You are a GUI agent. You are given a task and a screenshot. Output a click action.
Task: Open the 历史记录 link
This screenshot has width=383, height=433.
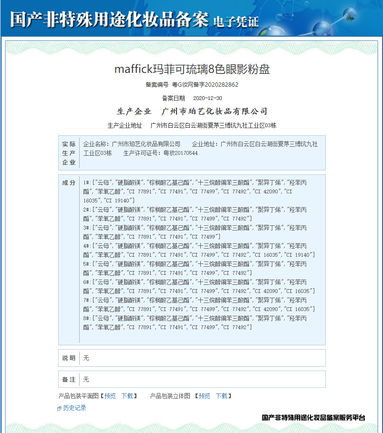[x=74, y=408]
